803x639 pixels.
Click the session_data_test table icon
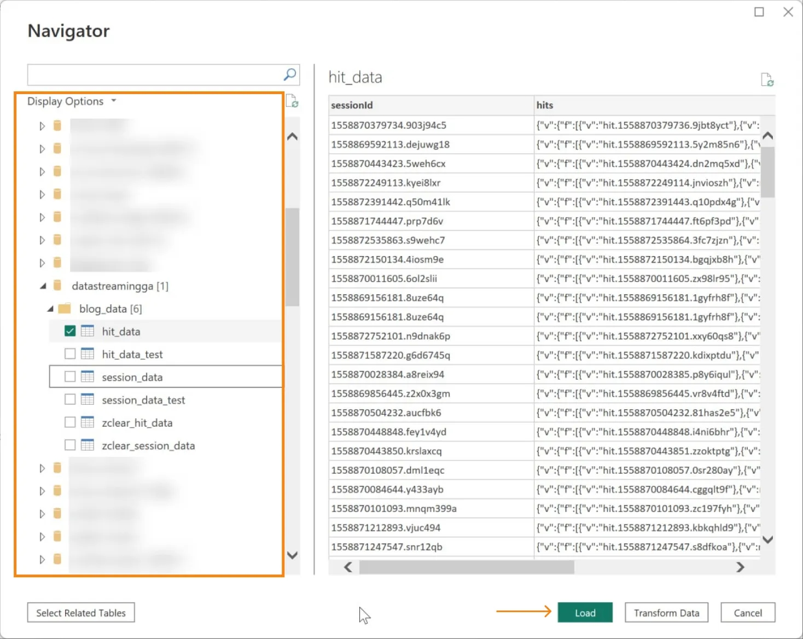pos(88,399)
